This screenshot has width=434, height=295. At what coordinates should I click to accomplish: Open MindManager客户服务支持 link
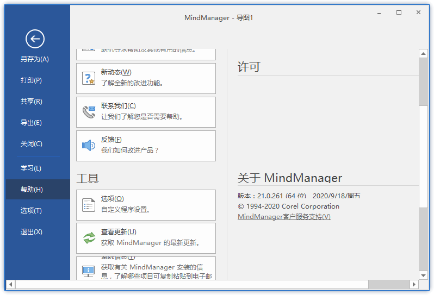[284, 217]
